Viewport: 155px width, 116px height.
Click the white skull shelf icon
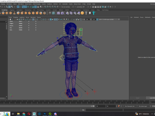tap(90, 13)
